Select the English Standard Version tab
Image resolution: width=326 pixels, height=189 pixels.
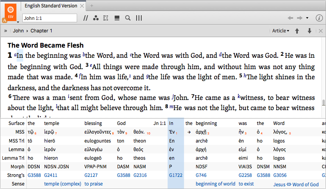click(x=51, y=6)
